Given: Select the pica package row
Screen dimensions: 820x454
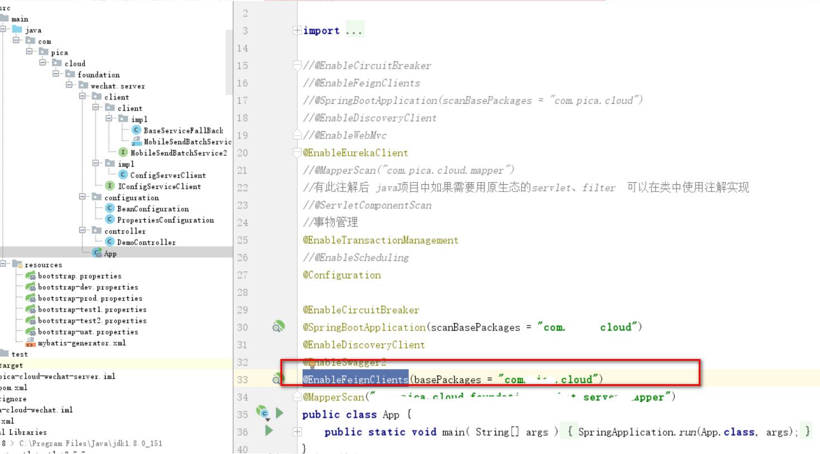Looking at the screenshot, I should 53,52.
